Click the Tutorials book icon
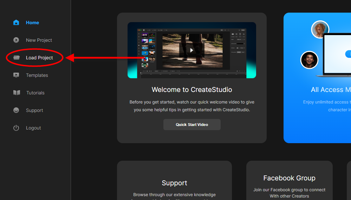Image resolution: width=351 pixels, height=200 pixels. (x=17, y=93)
